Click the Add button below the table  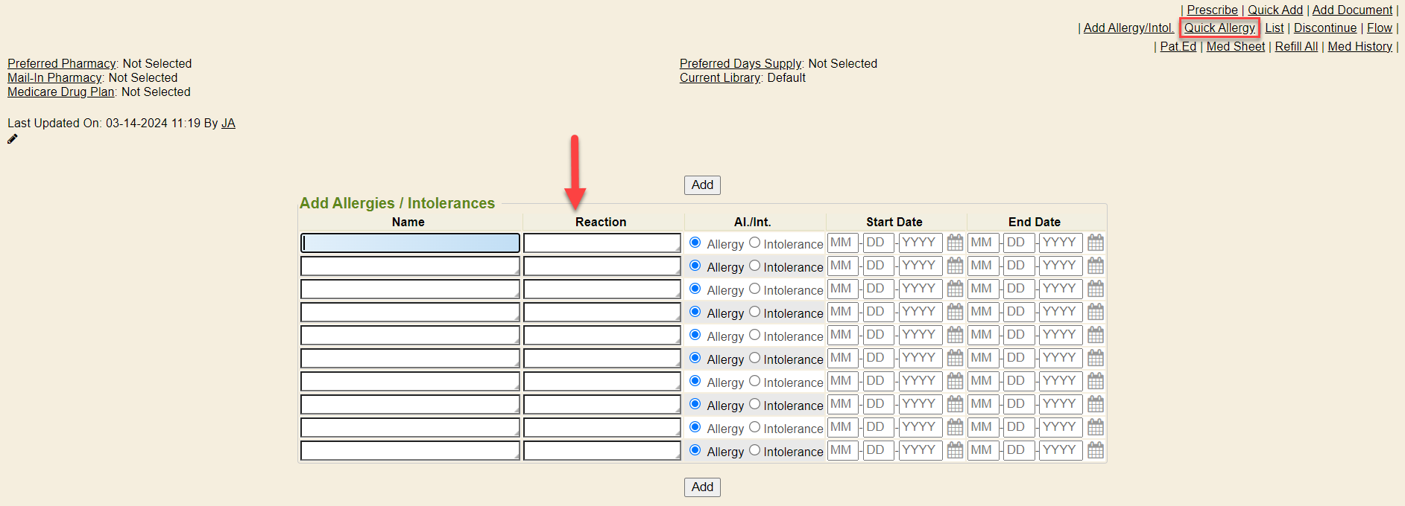702,487
